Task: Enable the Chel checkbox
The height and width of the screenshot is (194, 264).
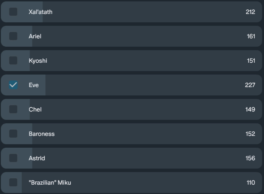Action: tap(13, 109)
